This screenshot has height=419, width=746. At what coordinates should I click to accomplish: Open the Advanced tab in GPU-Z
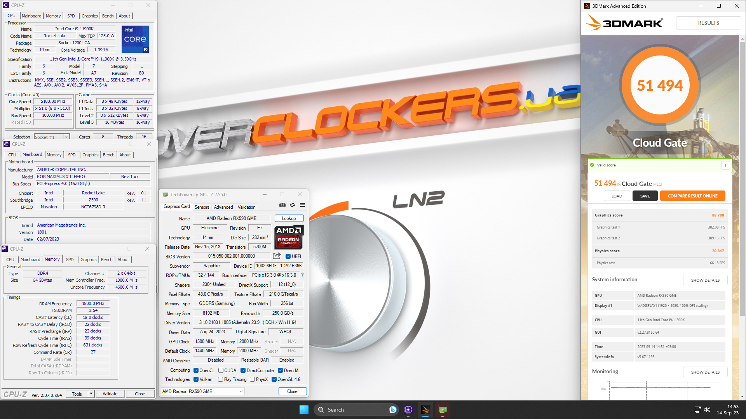point(223,207)
